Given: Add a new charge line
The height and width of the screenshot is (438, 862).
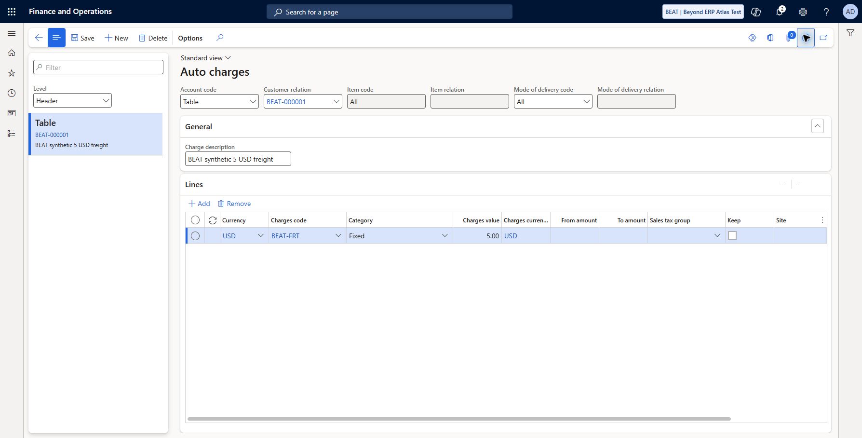Looking at the screenshot, I should pos(199,204).
